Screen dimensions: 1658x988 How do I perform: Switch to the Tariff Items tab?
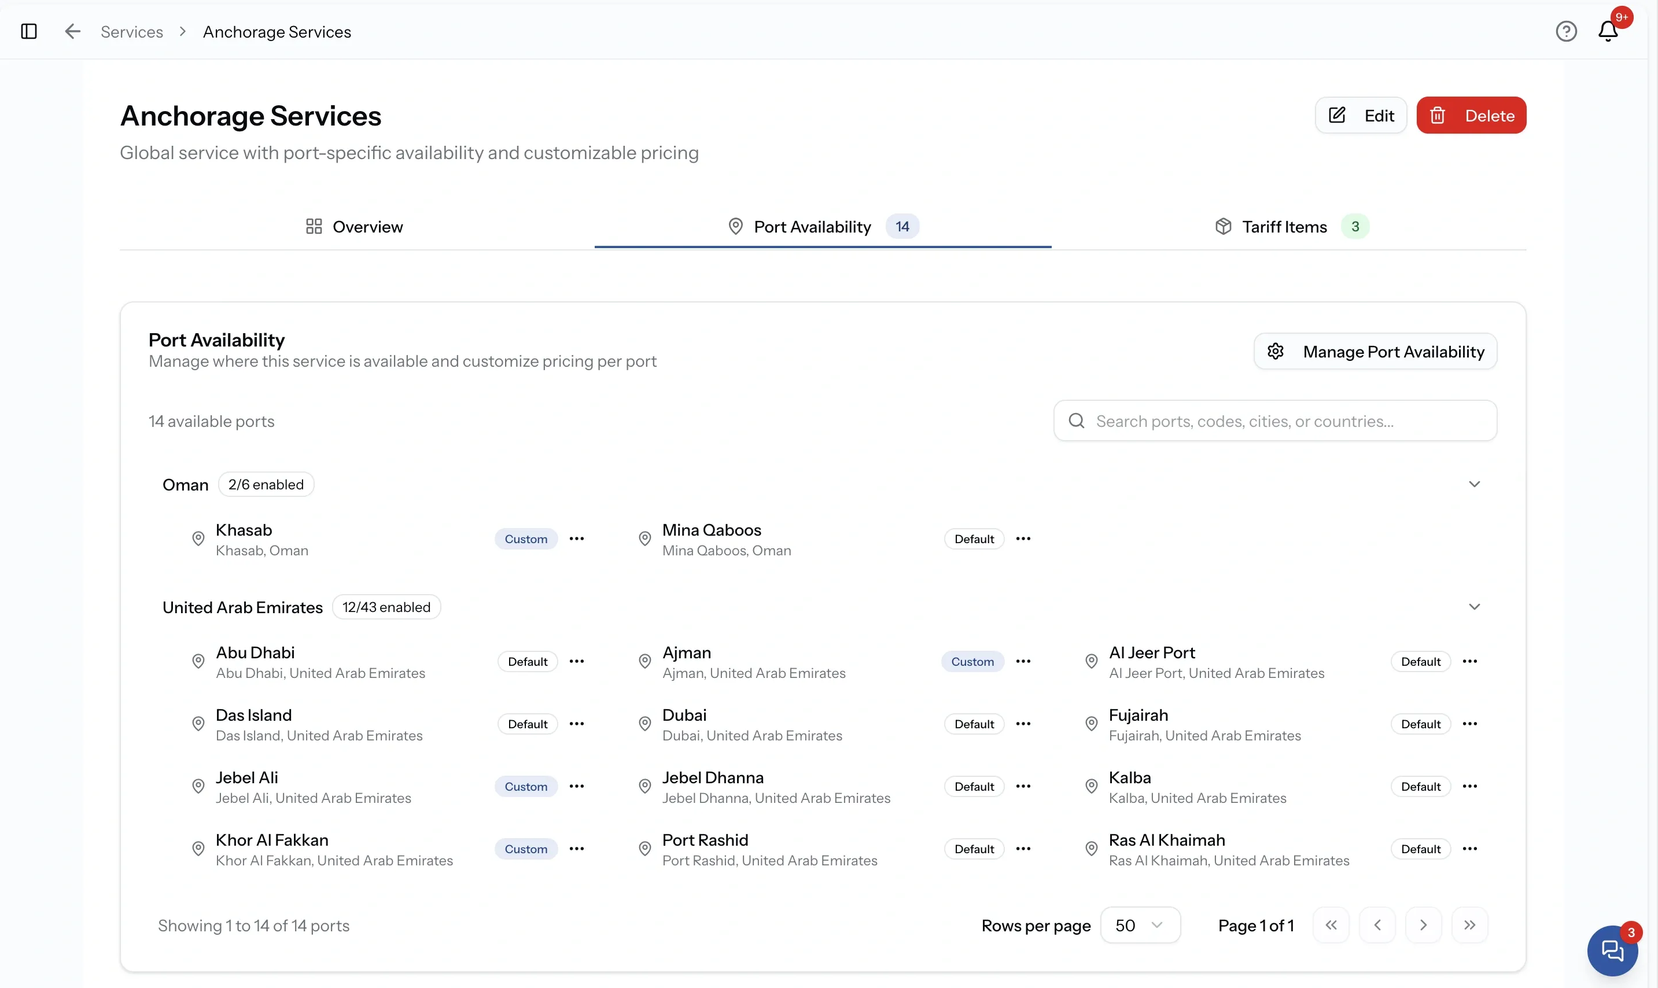(x=1292, y=227)
